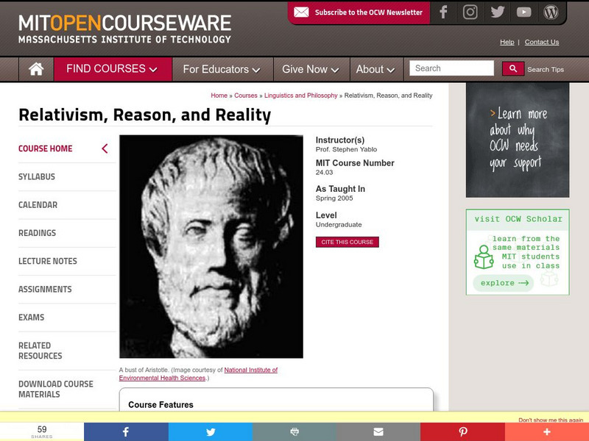Run a search with the magnifier icon
This screenshot has height=441, width=589.
(513, 68)
